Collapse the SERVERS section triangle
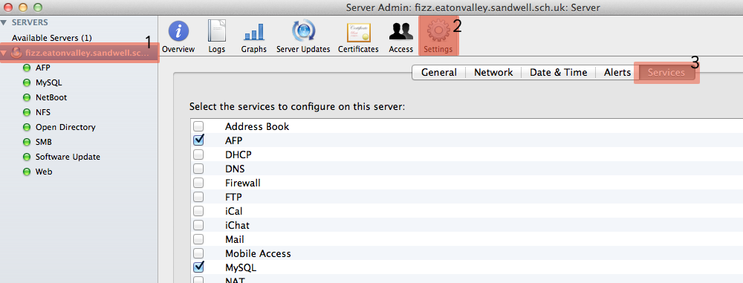The width and height of the screenshot is (743, 283). [x=4, y=22]
